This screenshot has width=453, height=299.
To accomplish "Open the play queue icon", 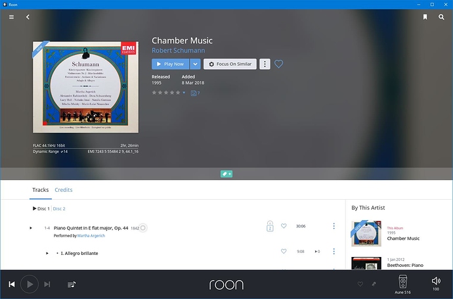I will coord(72,285).
